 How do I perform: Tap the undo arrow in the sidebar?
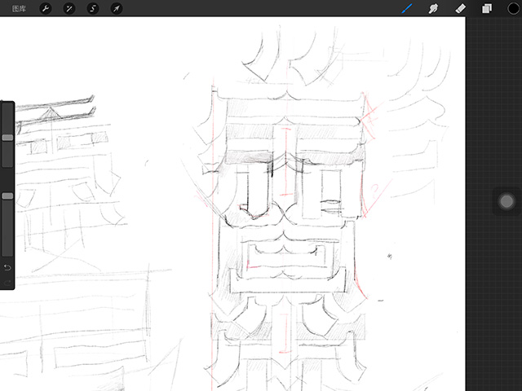pos(7,268)
